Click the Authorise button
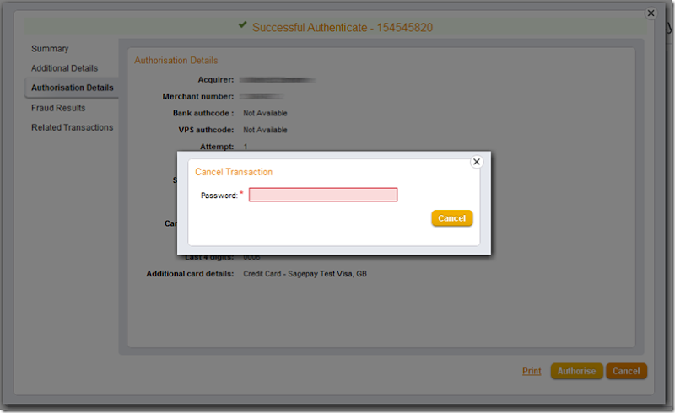The width and height of the screenshot is (675, 413). pyautogui.click(x=577, y=371)
